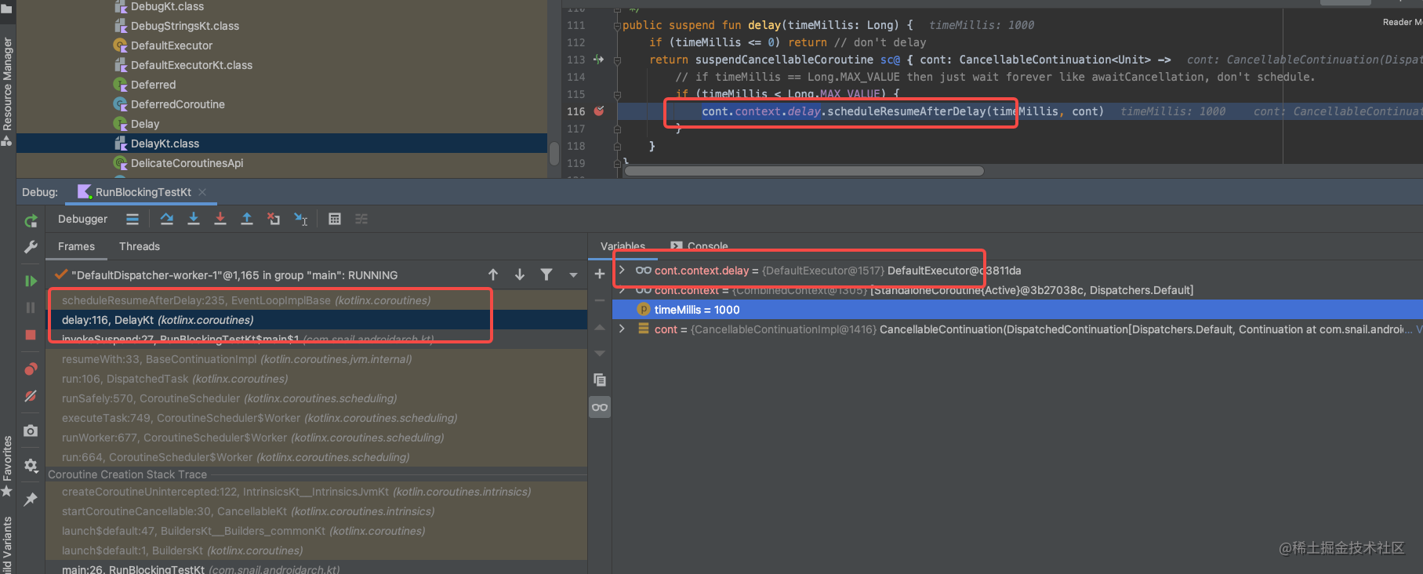1423x574 pixels.
Task: Toggle breakpoint on line 116
Action: (599, 111)
